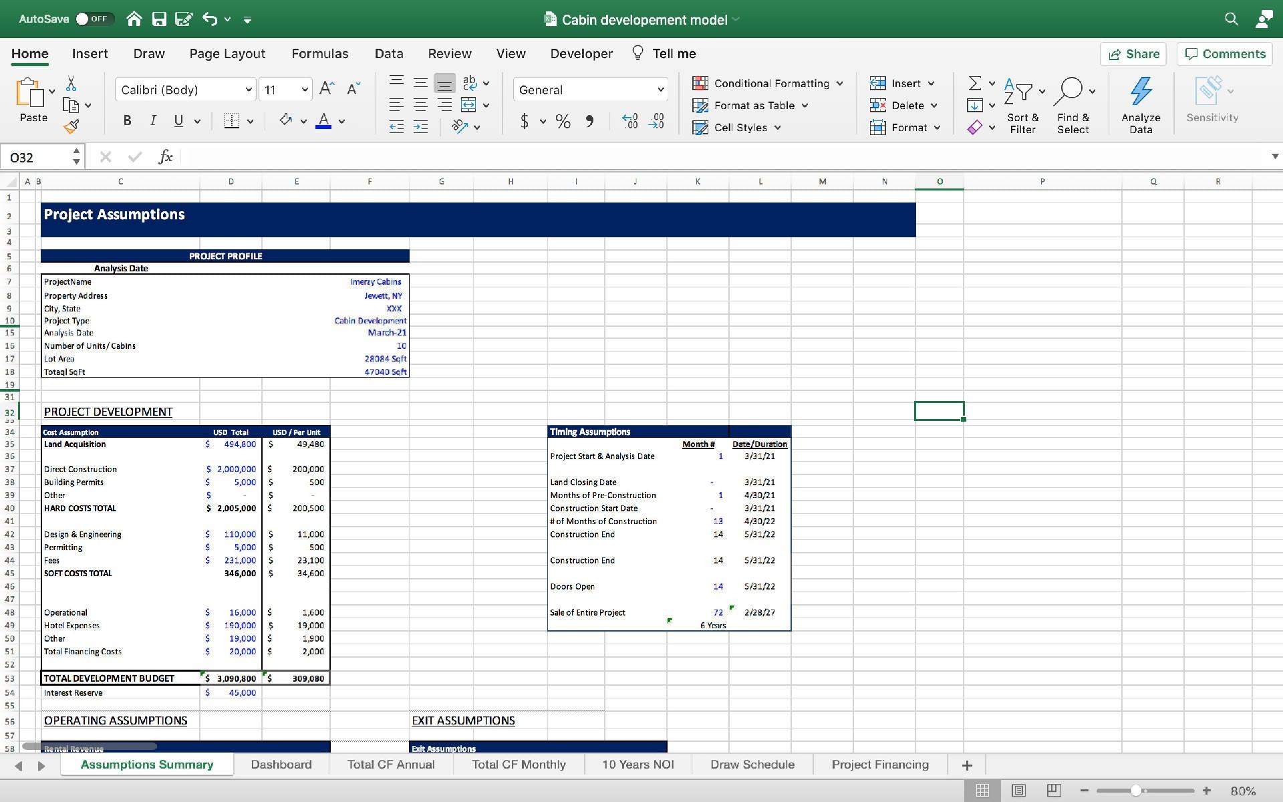The width and height of the screenshot is (1283, 802).
Task: Open the Review ribbon tab
Action: [x=449, y=53]
